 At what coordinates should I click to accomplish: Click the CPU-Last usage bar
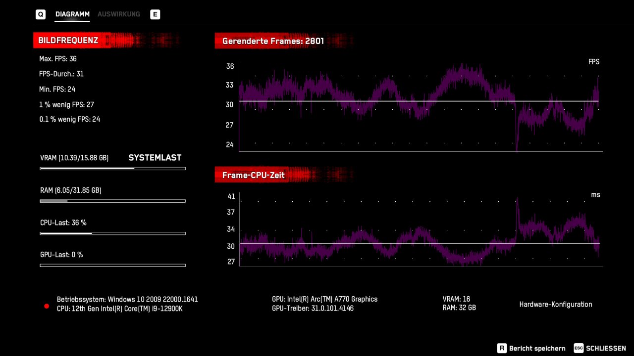pyautogui.click(x=112, y=233)
